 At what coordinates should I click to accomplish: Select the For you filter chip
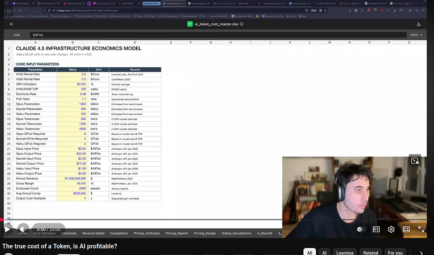pyautogui.click(x=395, y=252)
